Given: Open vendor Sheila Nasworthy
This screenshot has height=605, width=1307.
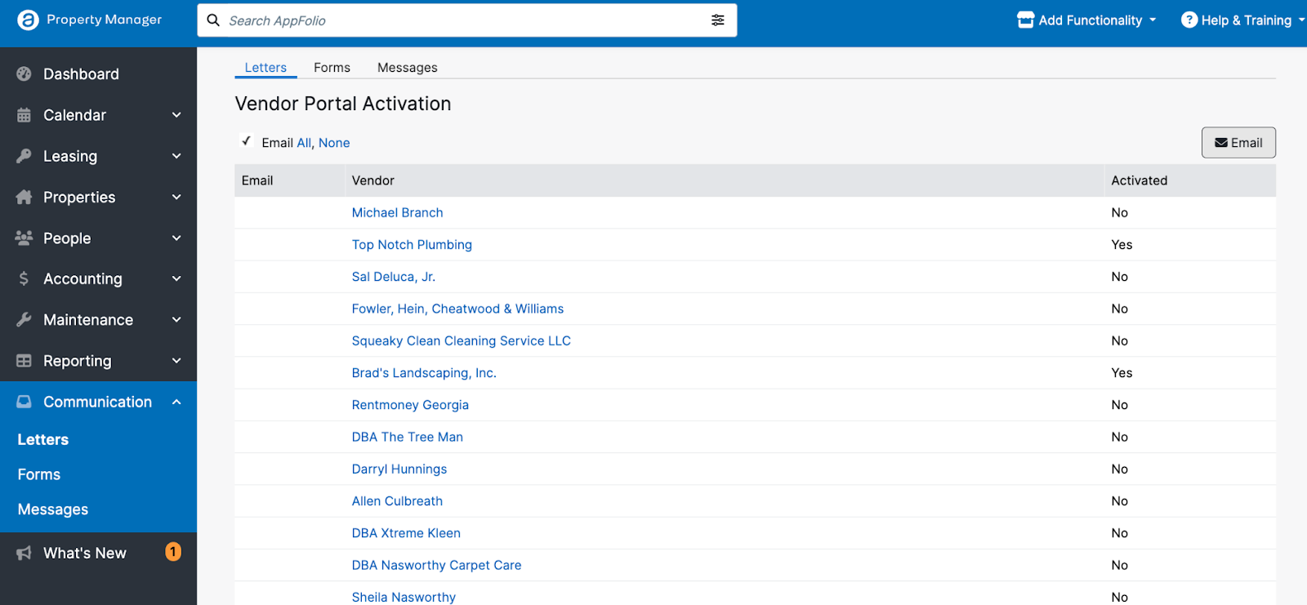Looking at the screenshot, I should pyautogui.click(x=404, y=597).
